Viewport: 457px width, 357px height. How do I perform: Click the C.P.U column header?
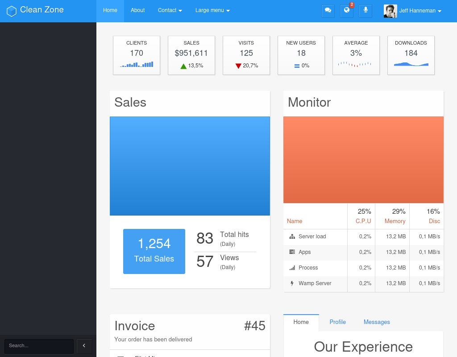click(x=363, y=221)
